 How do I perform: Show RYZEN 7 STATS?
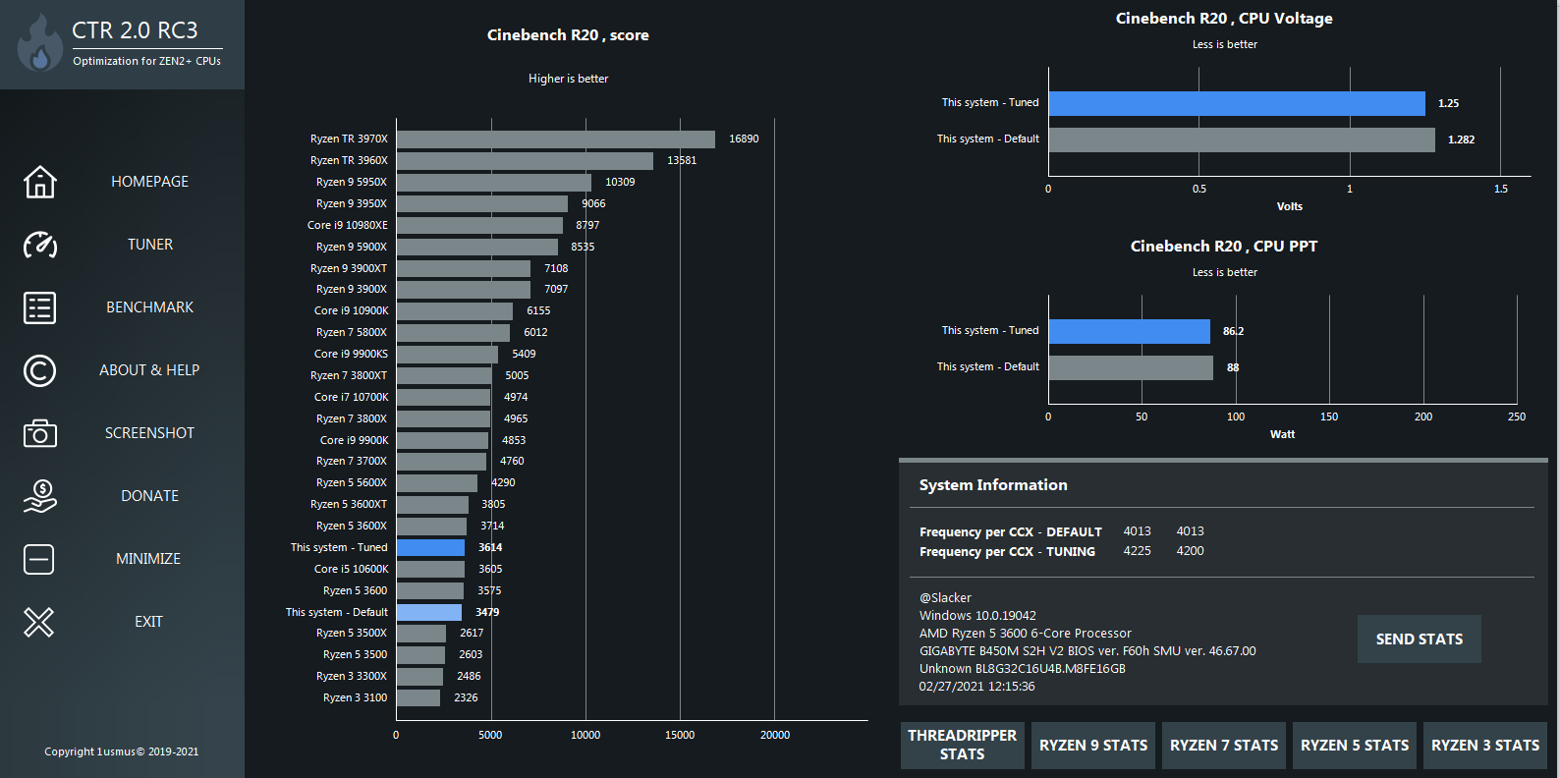(x=1224, y=746)
